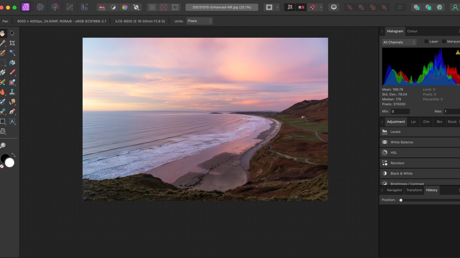The height and width of the screenshot is (258, 460).
Task: Toggle Move By Whole Pixels icon
Action: [302, 7]
